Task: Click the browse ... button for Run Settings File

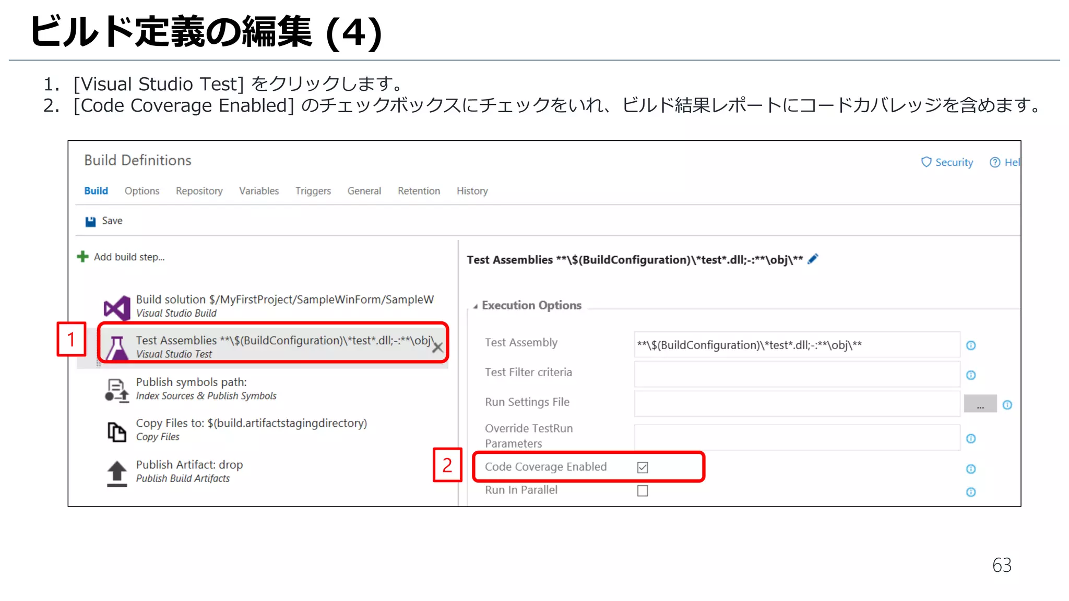Action: pyautogui.click(x=980, y=404)
